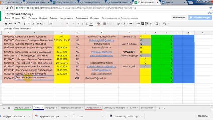
Task: Select column B header
Action: [34, 33]
